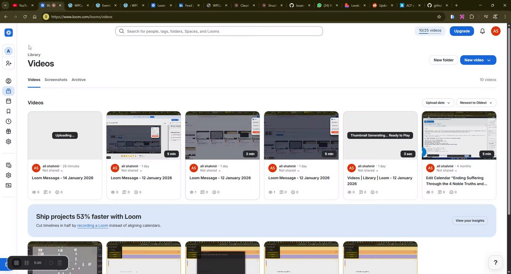Click the New folder button

pos(444,60)
